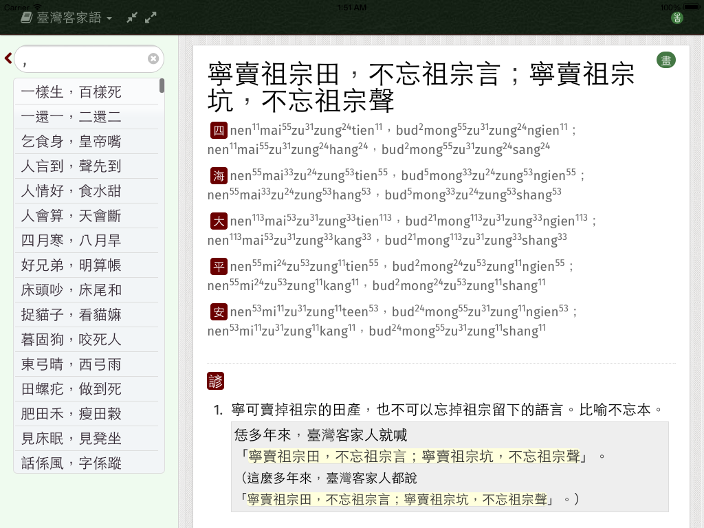Screen dimensions: 704x528
Task: Open the entry 一樣生，百樣死
Action: [x=69, y=91]
